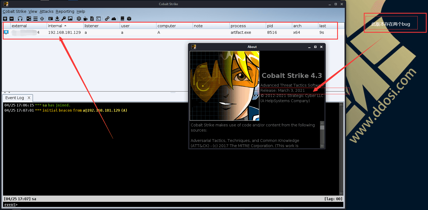Viewport: 428px width, 210px height.
Task: Host a file via chain-link icon
Action: [x=107, y=19]
